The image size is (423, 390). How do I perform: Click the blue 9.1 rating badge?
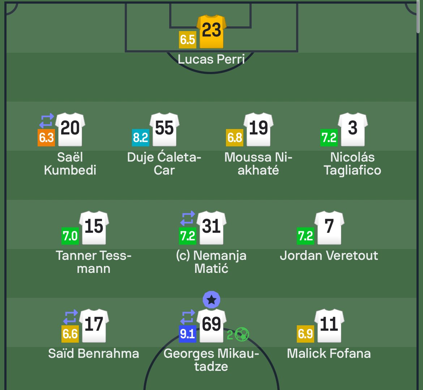click(x=188, y=334)
